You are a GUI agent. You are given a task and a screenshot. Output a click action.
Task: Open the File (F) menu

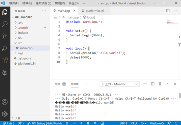pos(14,3)
